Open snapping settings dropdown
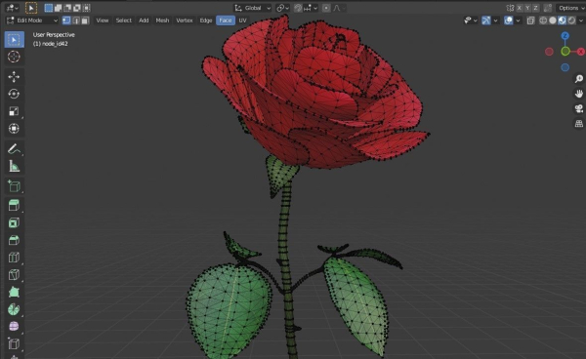586x359 pixels. click(311, 8)
